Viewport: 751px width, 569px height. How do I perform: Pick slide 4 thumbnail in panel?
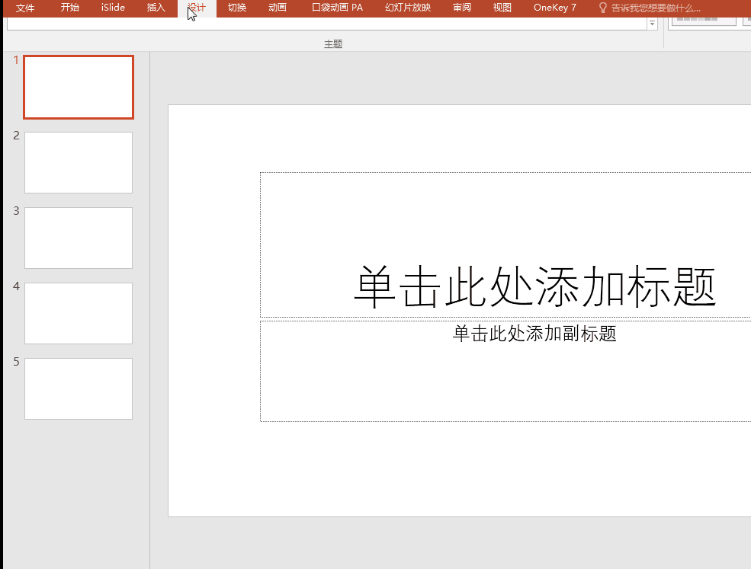tap(79, 313)
